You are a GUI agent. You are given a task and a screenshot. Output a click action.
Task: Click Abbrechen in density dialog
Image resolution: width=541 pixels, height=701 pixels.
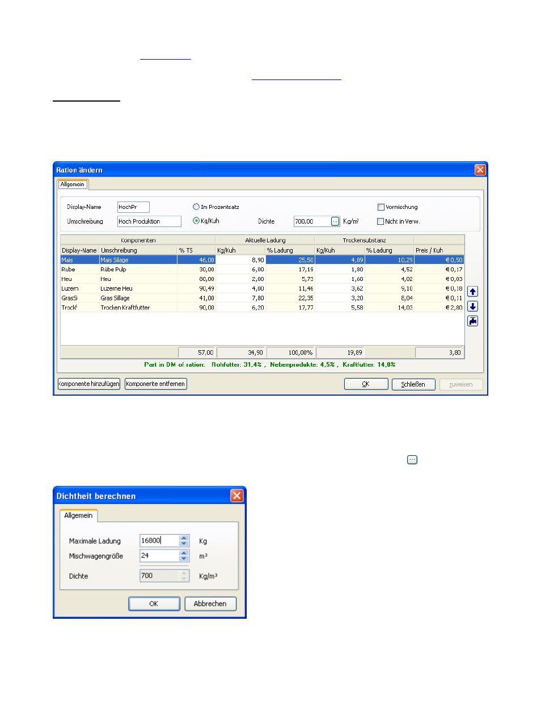click(x=210, y=604)
